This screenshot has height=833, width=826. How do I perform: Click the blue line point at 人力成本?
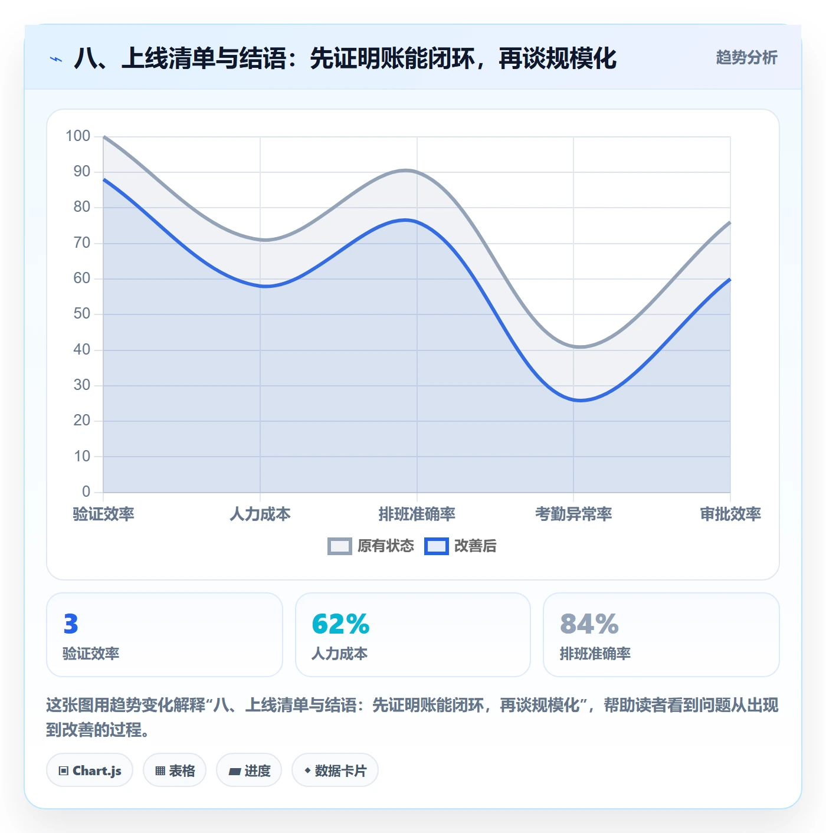pos(260,286)
